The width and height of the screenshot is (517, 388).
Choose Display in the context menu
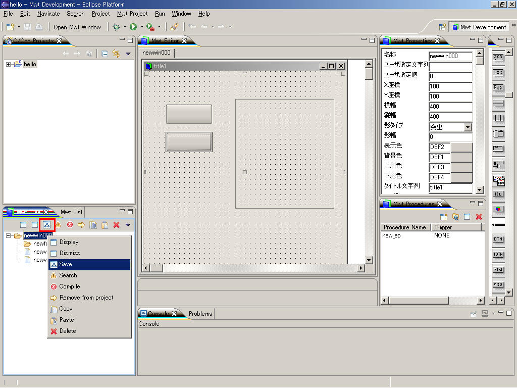(x=89, y=242)
